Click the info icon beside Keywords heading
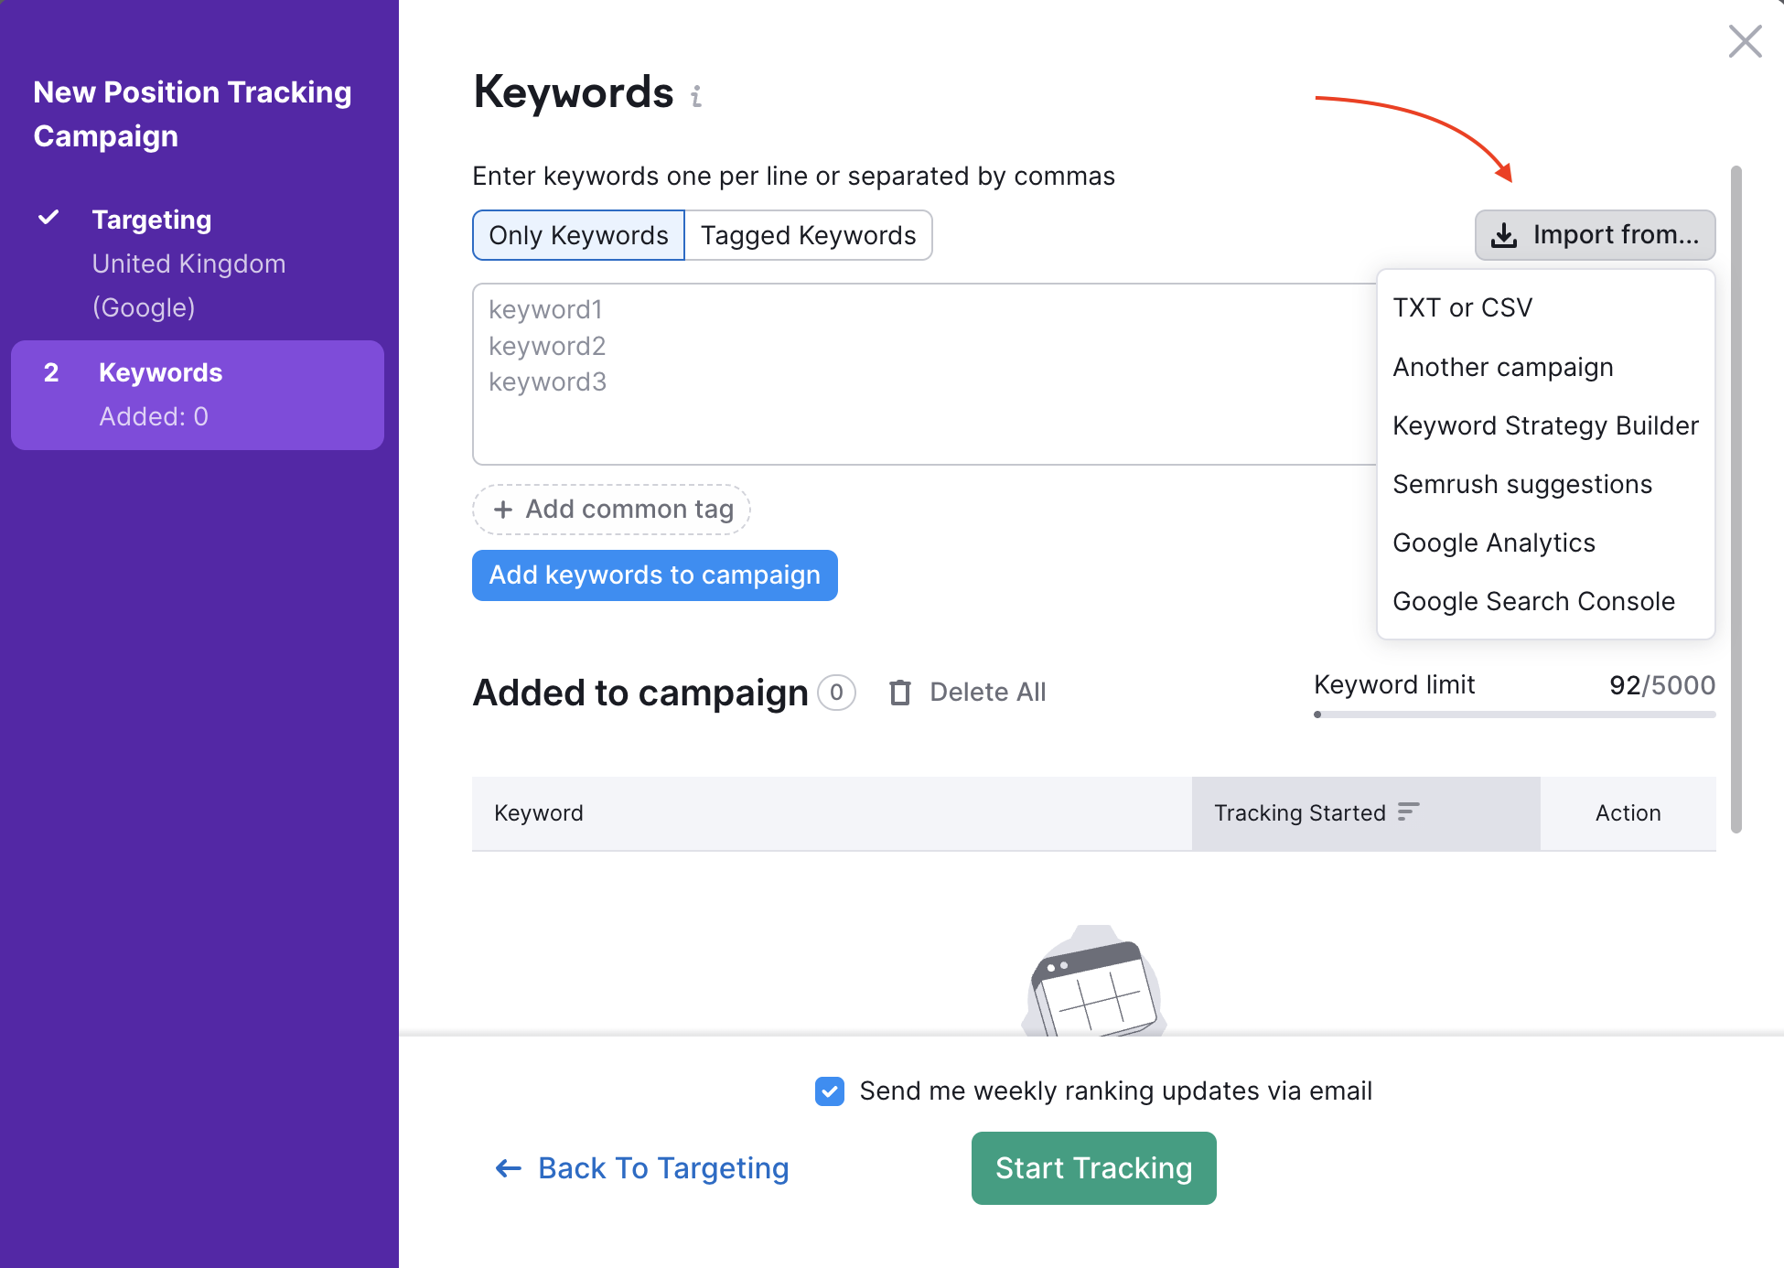1784x1268 pixels. coord(696,96)
